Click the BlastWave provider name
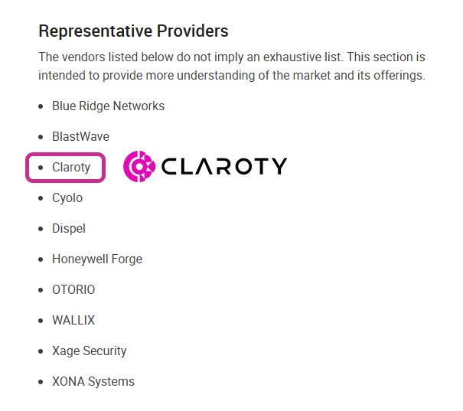Screen dimensions: 463x411 [80, 136]
